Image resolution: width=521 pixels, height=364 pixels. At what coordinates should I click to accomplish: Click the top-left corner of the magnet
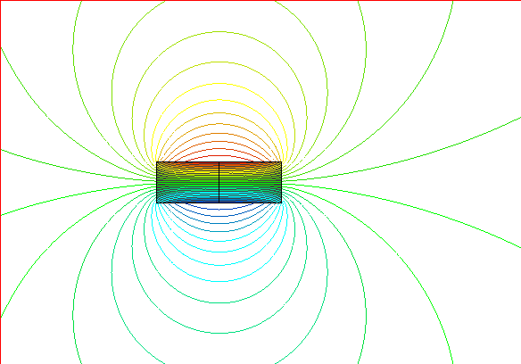tap(157, 162)
